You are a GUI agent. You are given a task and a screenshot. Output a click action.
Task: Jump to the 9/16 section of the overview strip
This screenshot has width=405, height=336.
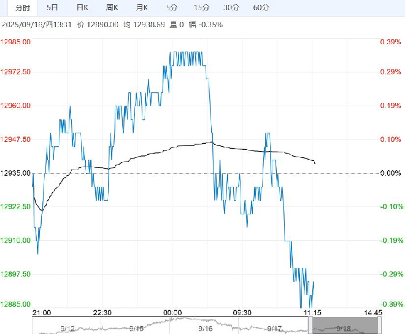(x=204, y=326)
